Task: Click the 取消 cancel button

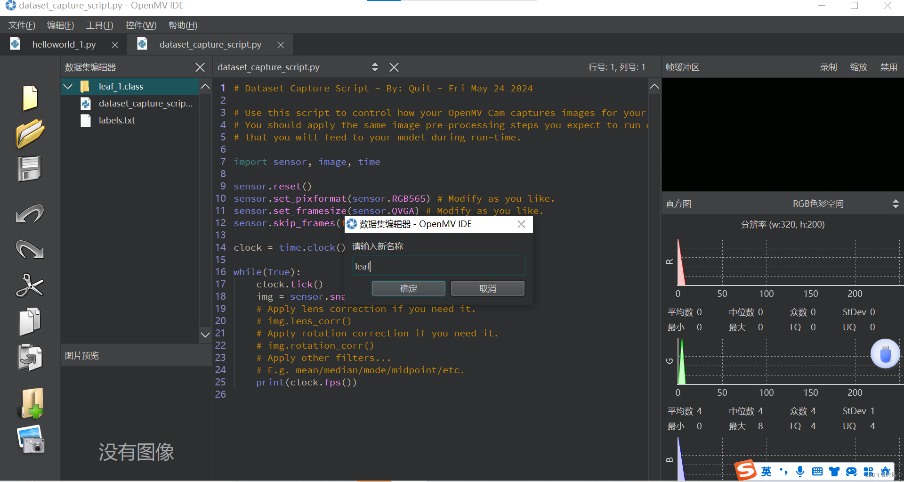Action: pyautogui.click(x=488, y=288)
